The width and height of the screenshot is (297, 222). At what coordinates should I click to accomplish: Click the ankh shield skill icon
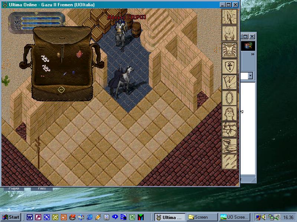pos(229,66)
